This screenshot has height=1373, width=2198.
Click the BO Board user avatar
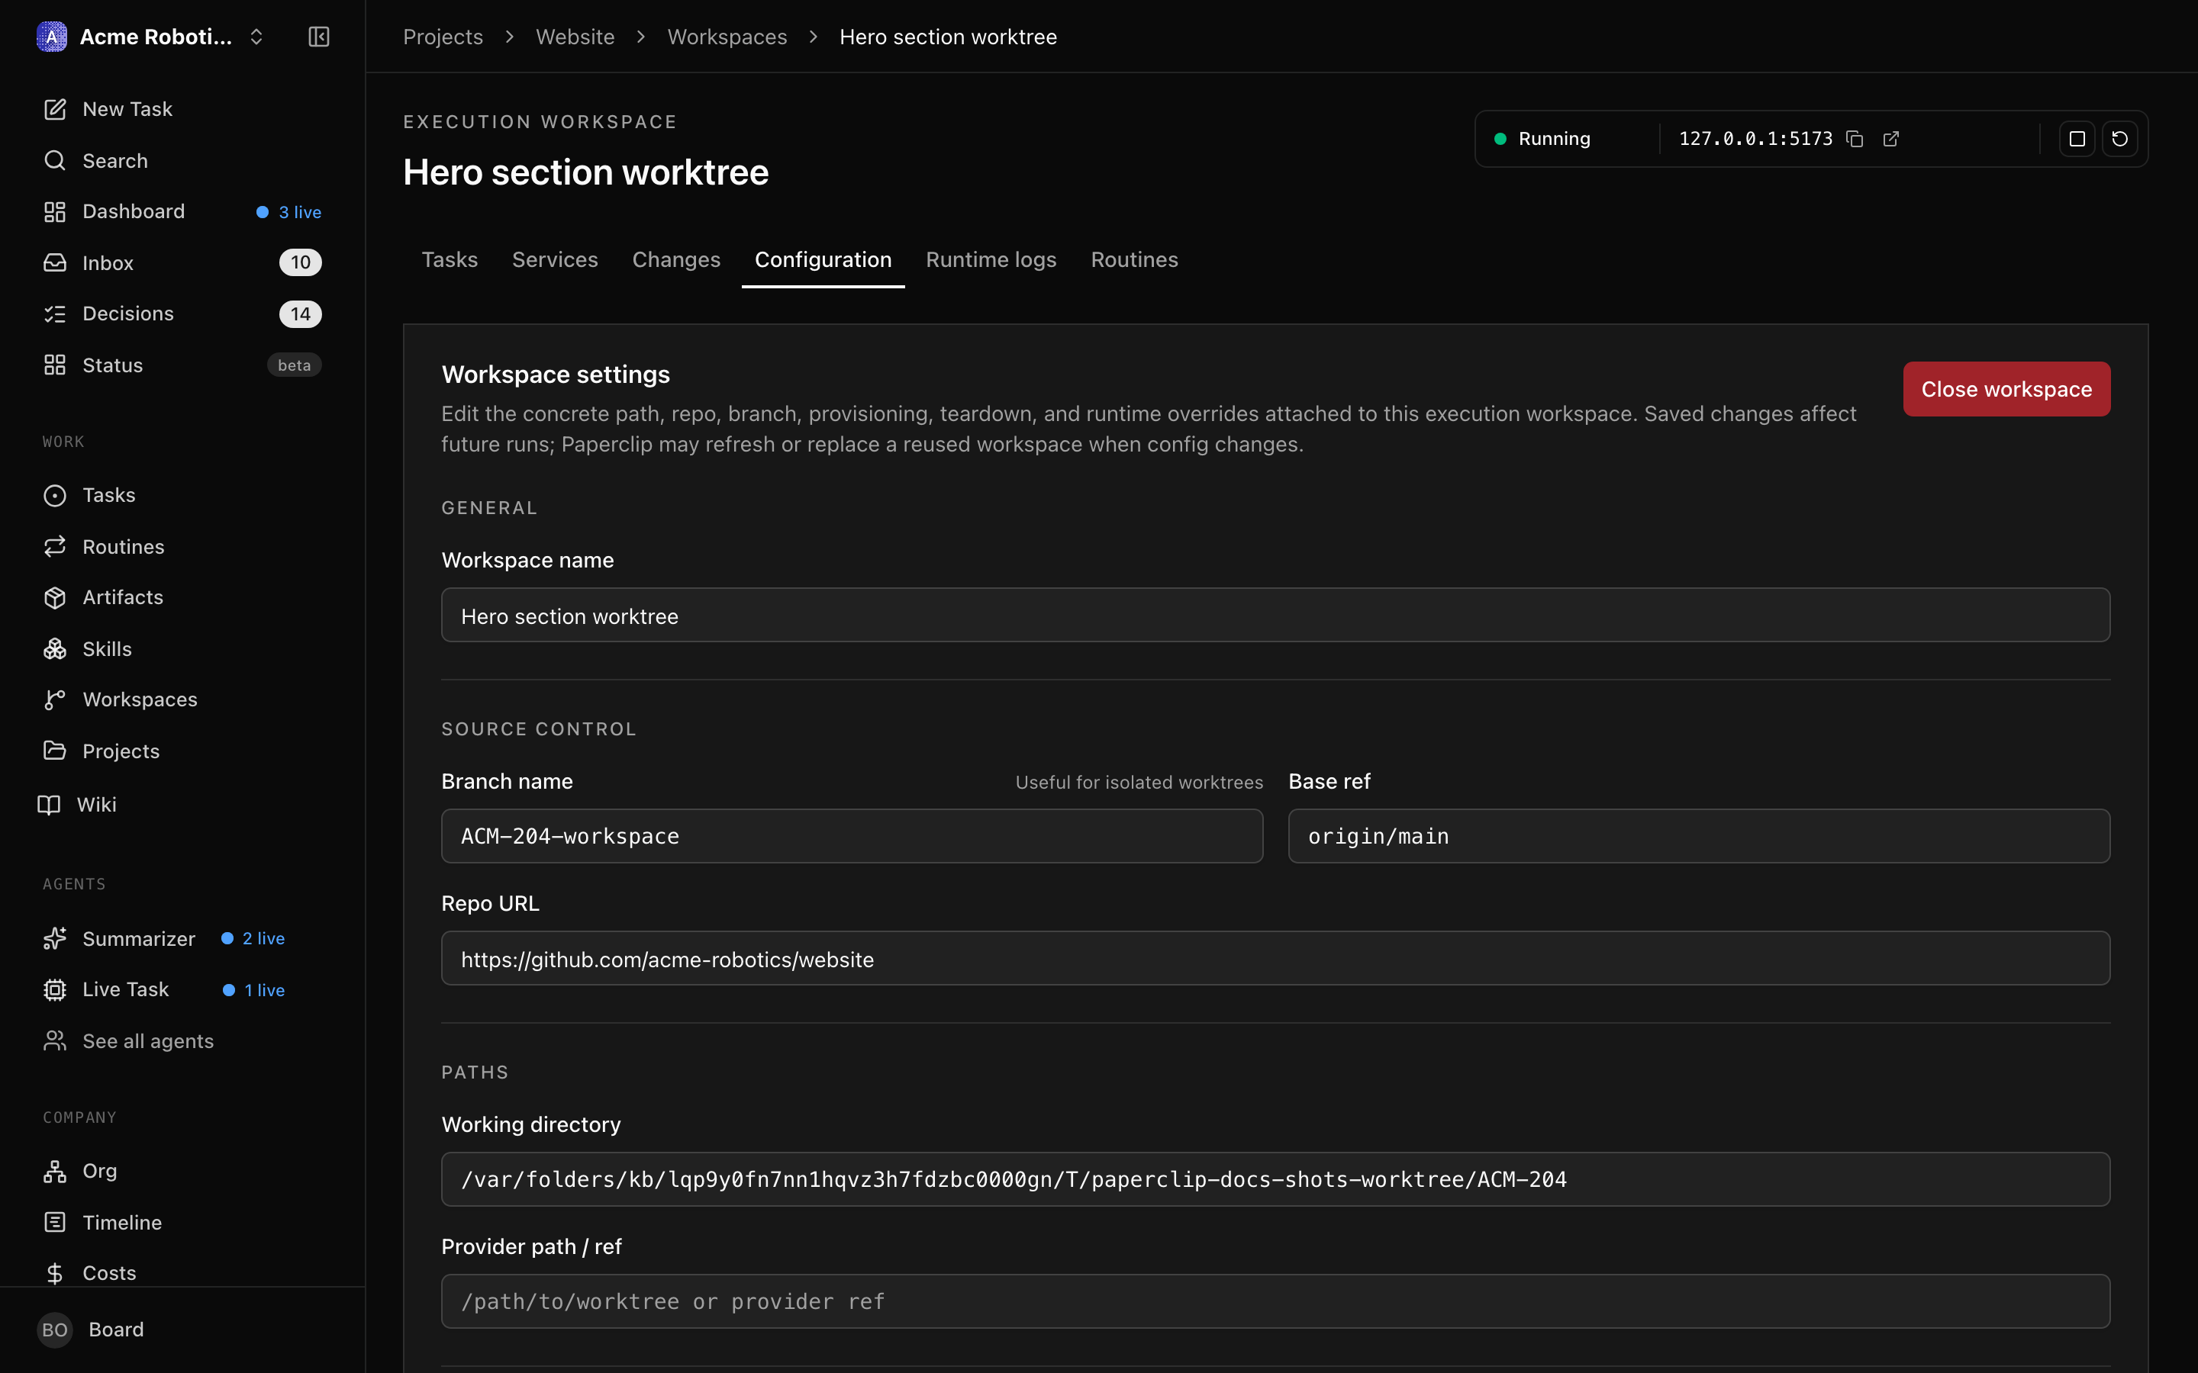pos(54,1330)
